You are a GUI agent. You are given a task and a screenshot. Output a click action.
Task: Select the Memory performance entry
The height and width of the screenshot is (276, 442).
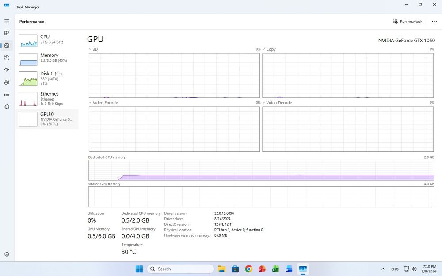[x=47, y=59]
